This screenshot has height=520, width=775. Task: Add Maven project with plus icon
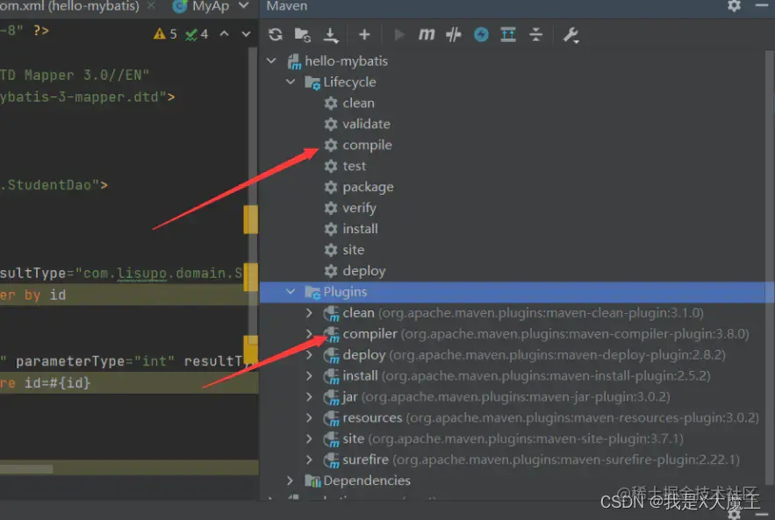pyautogui.click(x=364, y=34)
